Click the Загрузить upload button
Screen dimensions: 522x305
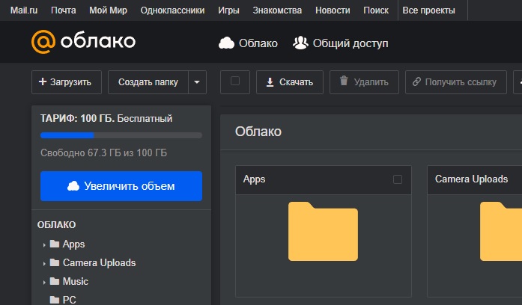click(x=67, y=82)
